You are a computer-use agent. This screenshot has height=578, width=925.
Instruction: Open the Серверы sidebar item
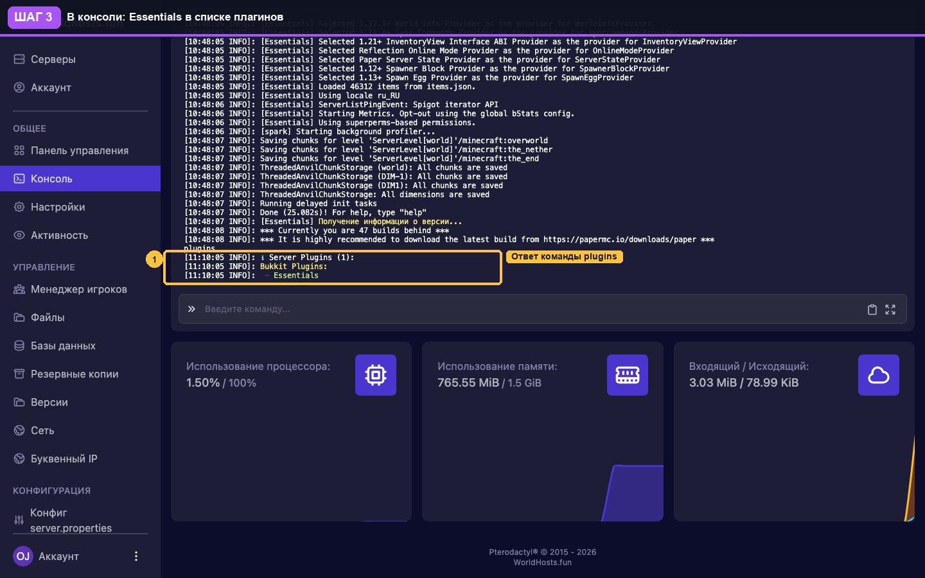(80, 59)
